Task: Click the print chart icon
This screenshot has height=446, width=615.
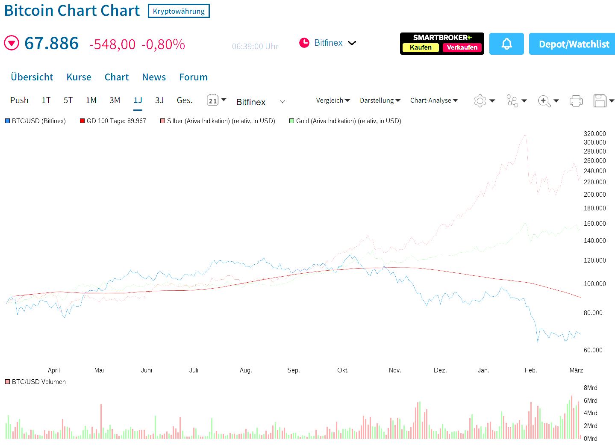Action: pyautogui.click(x=576, y=100)
